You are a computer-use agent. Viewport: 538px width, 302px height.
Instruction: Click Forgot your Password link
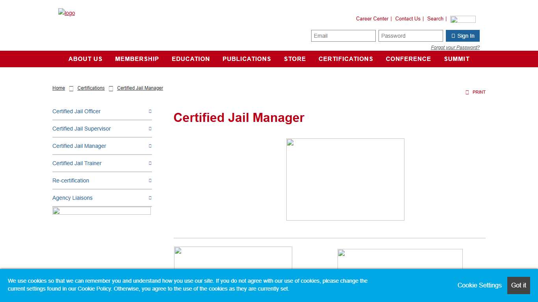point(455,48)
